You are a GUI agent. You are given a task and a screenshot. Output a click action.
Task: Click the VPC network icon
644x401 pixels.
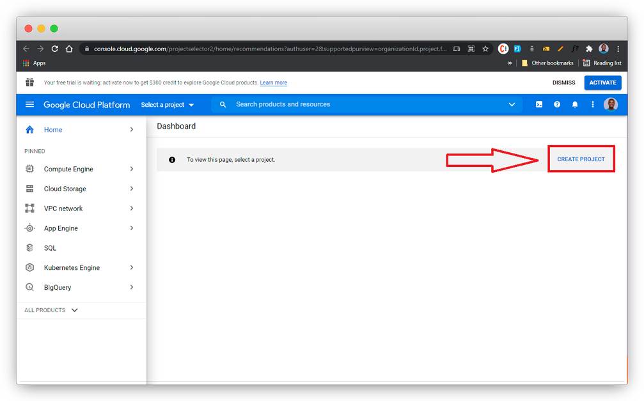click(29, 208)
